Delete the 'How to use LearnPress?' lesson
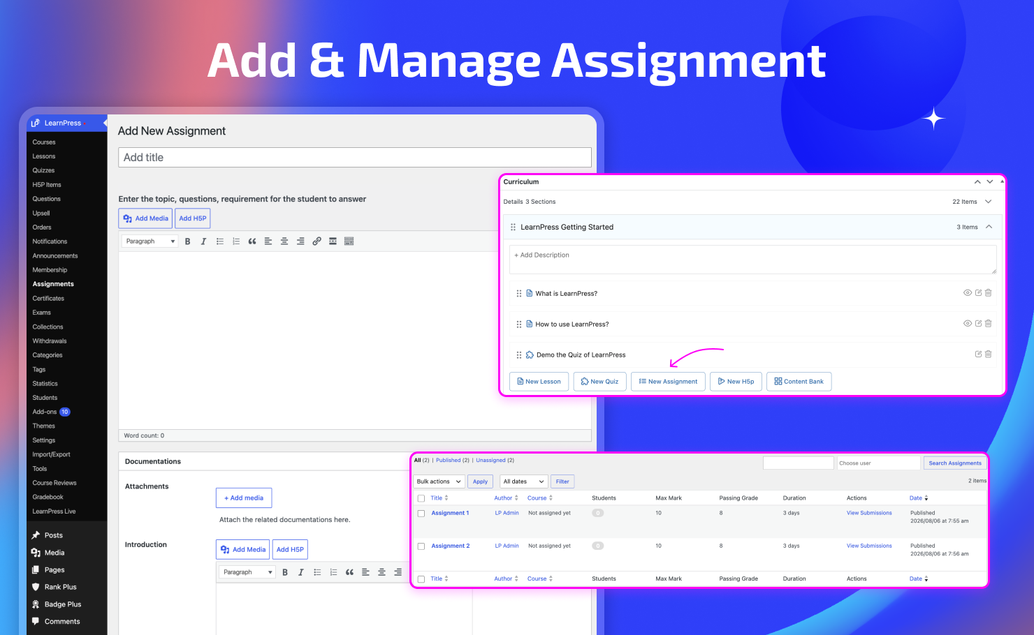This screenshot has width=1034, height=635. (x=989, y=324)
